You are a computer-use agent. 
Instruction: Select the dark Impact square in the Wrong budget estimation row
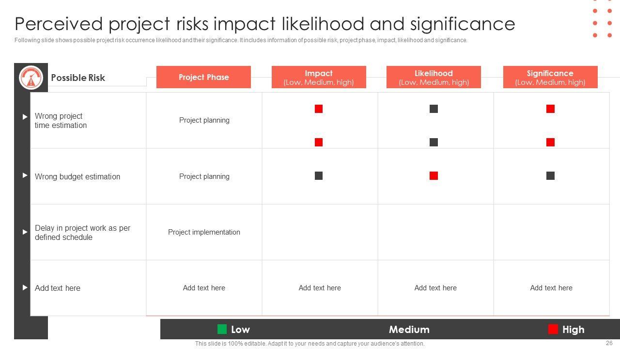(x=319, y=175)
